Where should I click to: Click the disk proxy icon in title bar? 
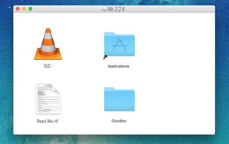click(104, 9)
